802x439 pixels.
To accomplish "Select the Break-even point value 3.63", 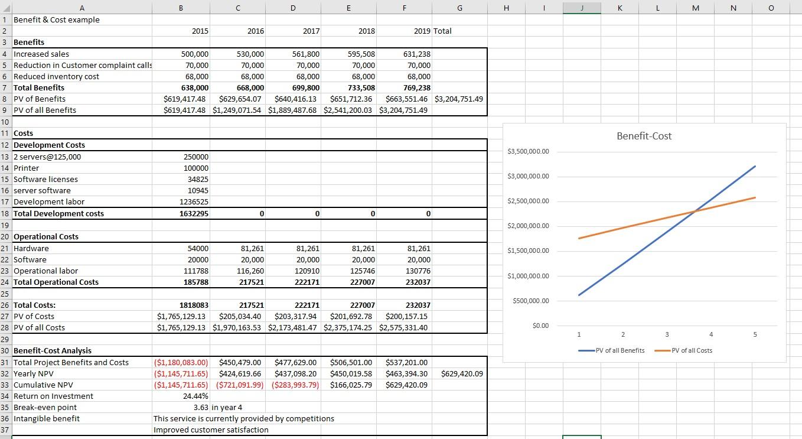I will pyautogui.click(x=181, y=407).
